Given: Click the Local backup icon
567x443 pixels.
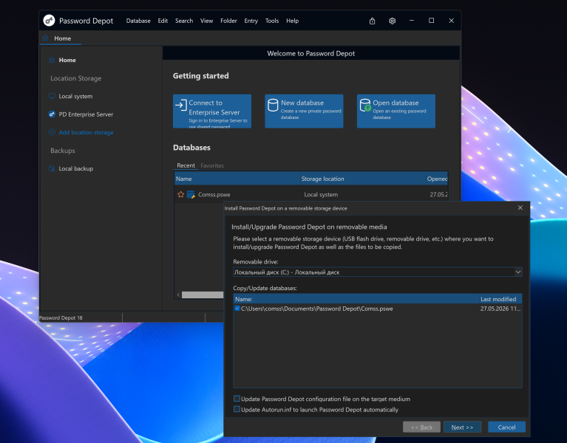Looking at the screenshot, I should click(52, 168).
